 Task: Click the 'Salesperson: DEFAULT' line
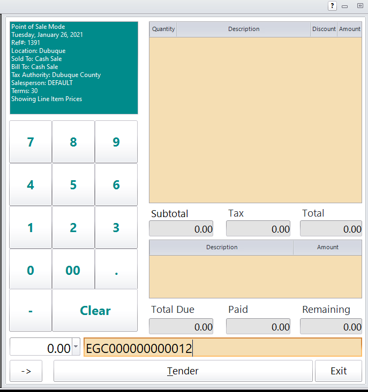click(x=42, y=83)
